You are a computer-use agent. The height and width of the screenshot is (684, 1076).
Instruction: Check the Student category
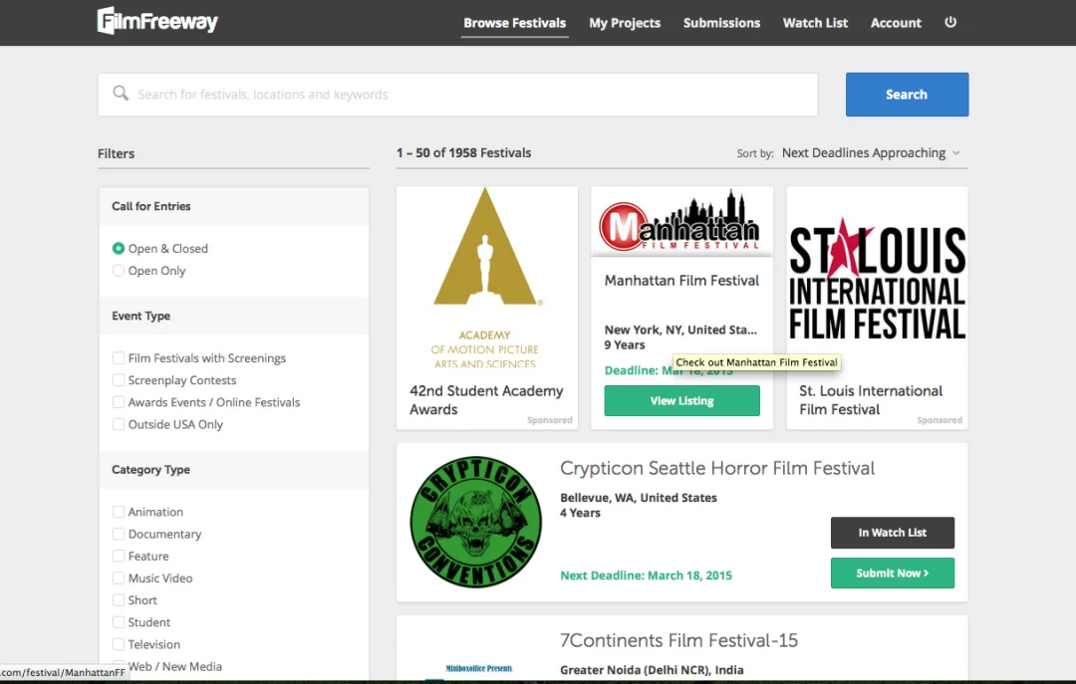(x=118, y=622)
